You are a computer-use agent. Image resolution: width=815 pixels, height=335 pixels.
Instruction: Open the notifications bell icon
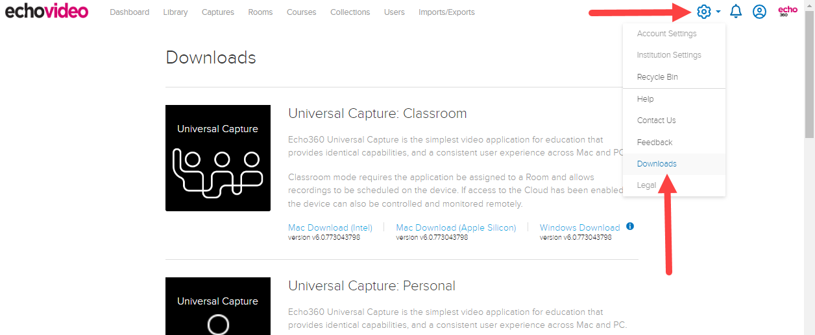point(736,12)
